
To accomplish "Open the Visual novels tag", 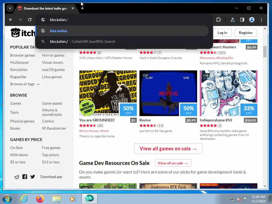I will tap(53, 62).
